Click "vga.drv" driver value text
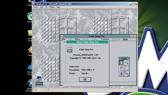The width and height of the screenshot is (168, 95). click(85, 73)
